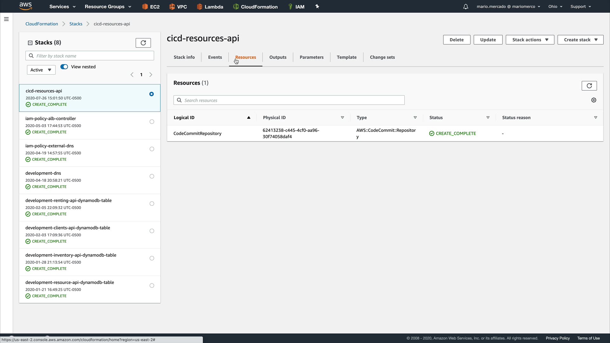Select the iam-policy-alb-controller stack radio button
The image size is (610, 343).
pos(152,122)
